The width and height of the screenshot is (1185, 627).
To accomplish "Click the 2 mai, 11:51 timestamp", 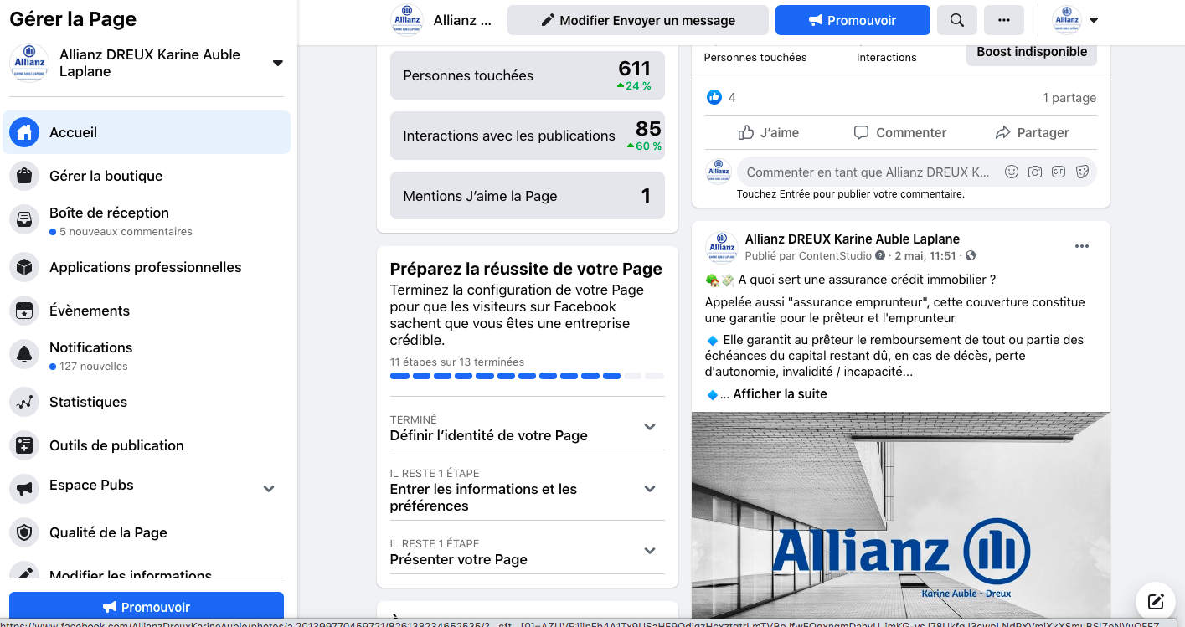I will pyautogui.click(x=925, y=255).
